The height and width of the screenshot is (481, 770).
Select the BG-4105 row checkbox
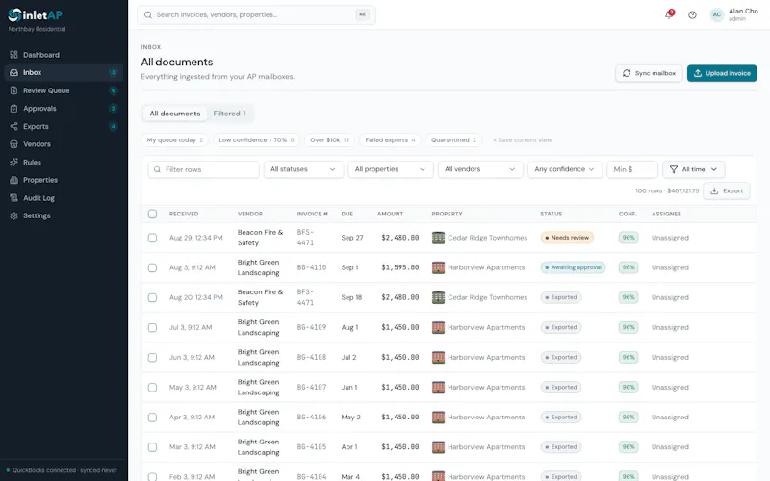pyautogui.click(x=152, y=447)
